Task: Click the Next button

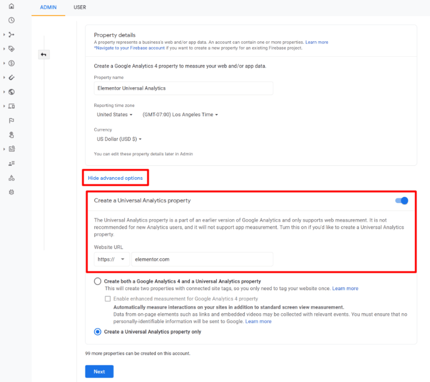Action: (x=99, y=371)
